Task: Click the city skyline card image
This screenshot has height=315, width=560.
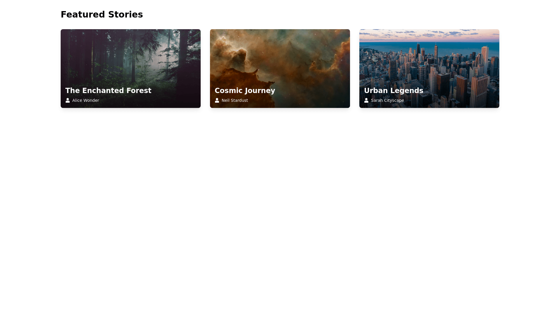Action: (x=429, y=69)
